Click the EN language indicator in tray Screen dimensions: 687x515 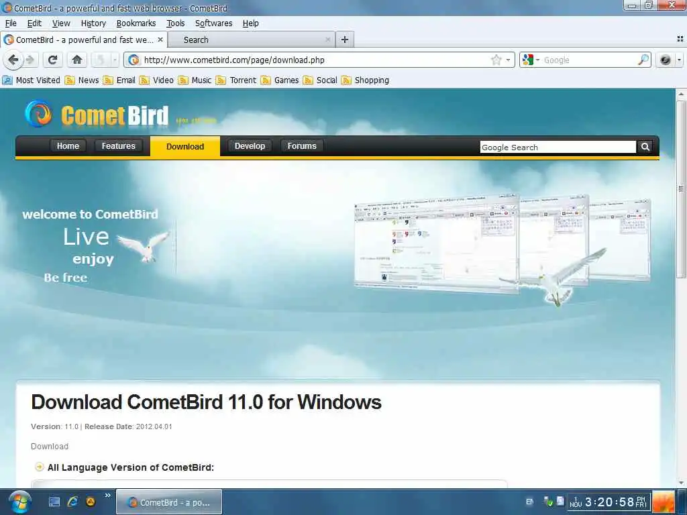click(530, 502)
